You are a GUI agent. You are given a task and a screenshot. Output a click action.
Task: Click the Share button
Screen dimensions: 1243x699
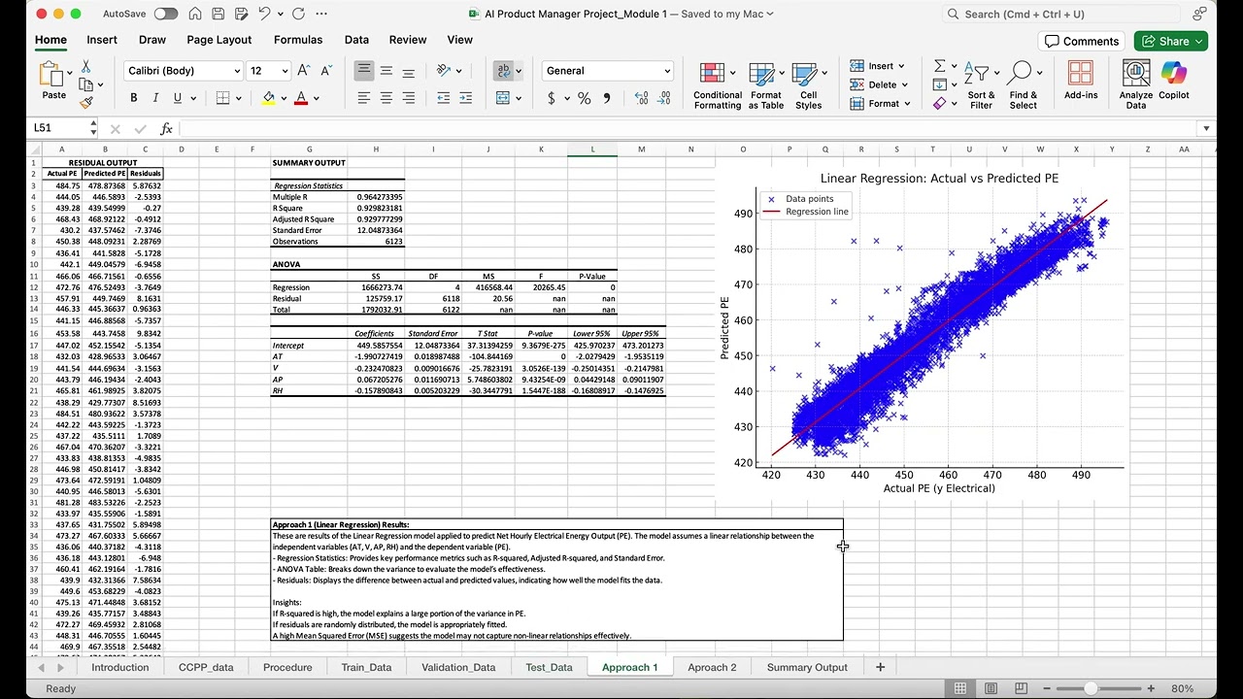(x=1171, y=41)
